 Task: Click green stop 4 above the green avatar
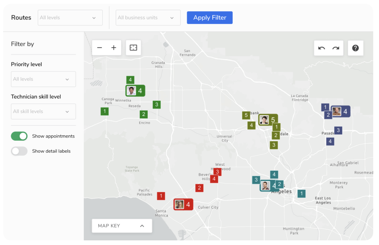coord(130,80)
